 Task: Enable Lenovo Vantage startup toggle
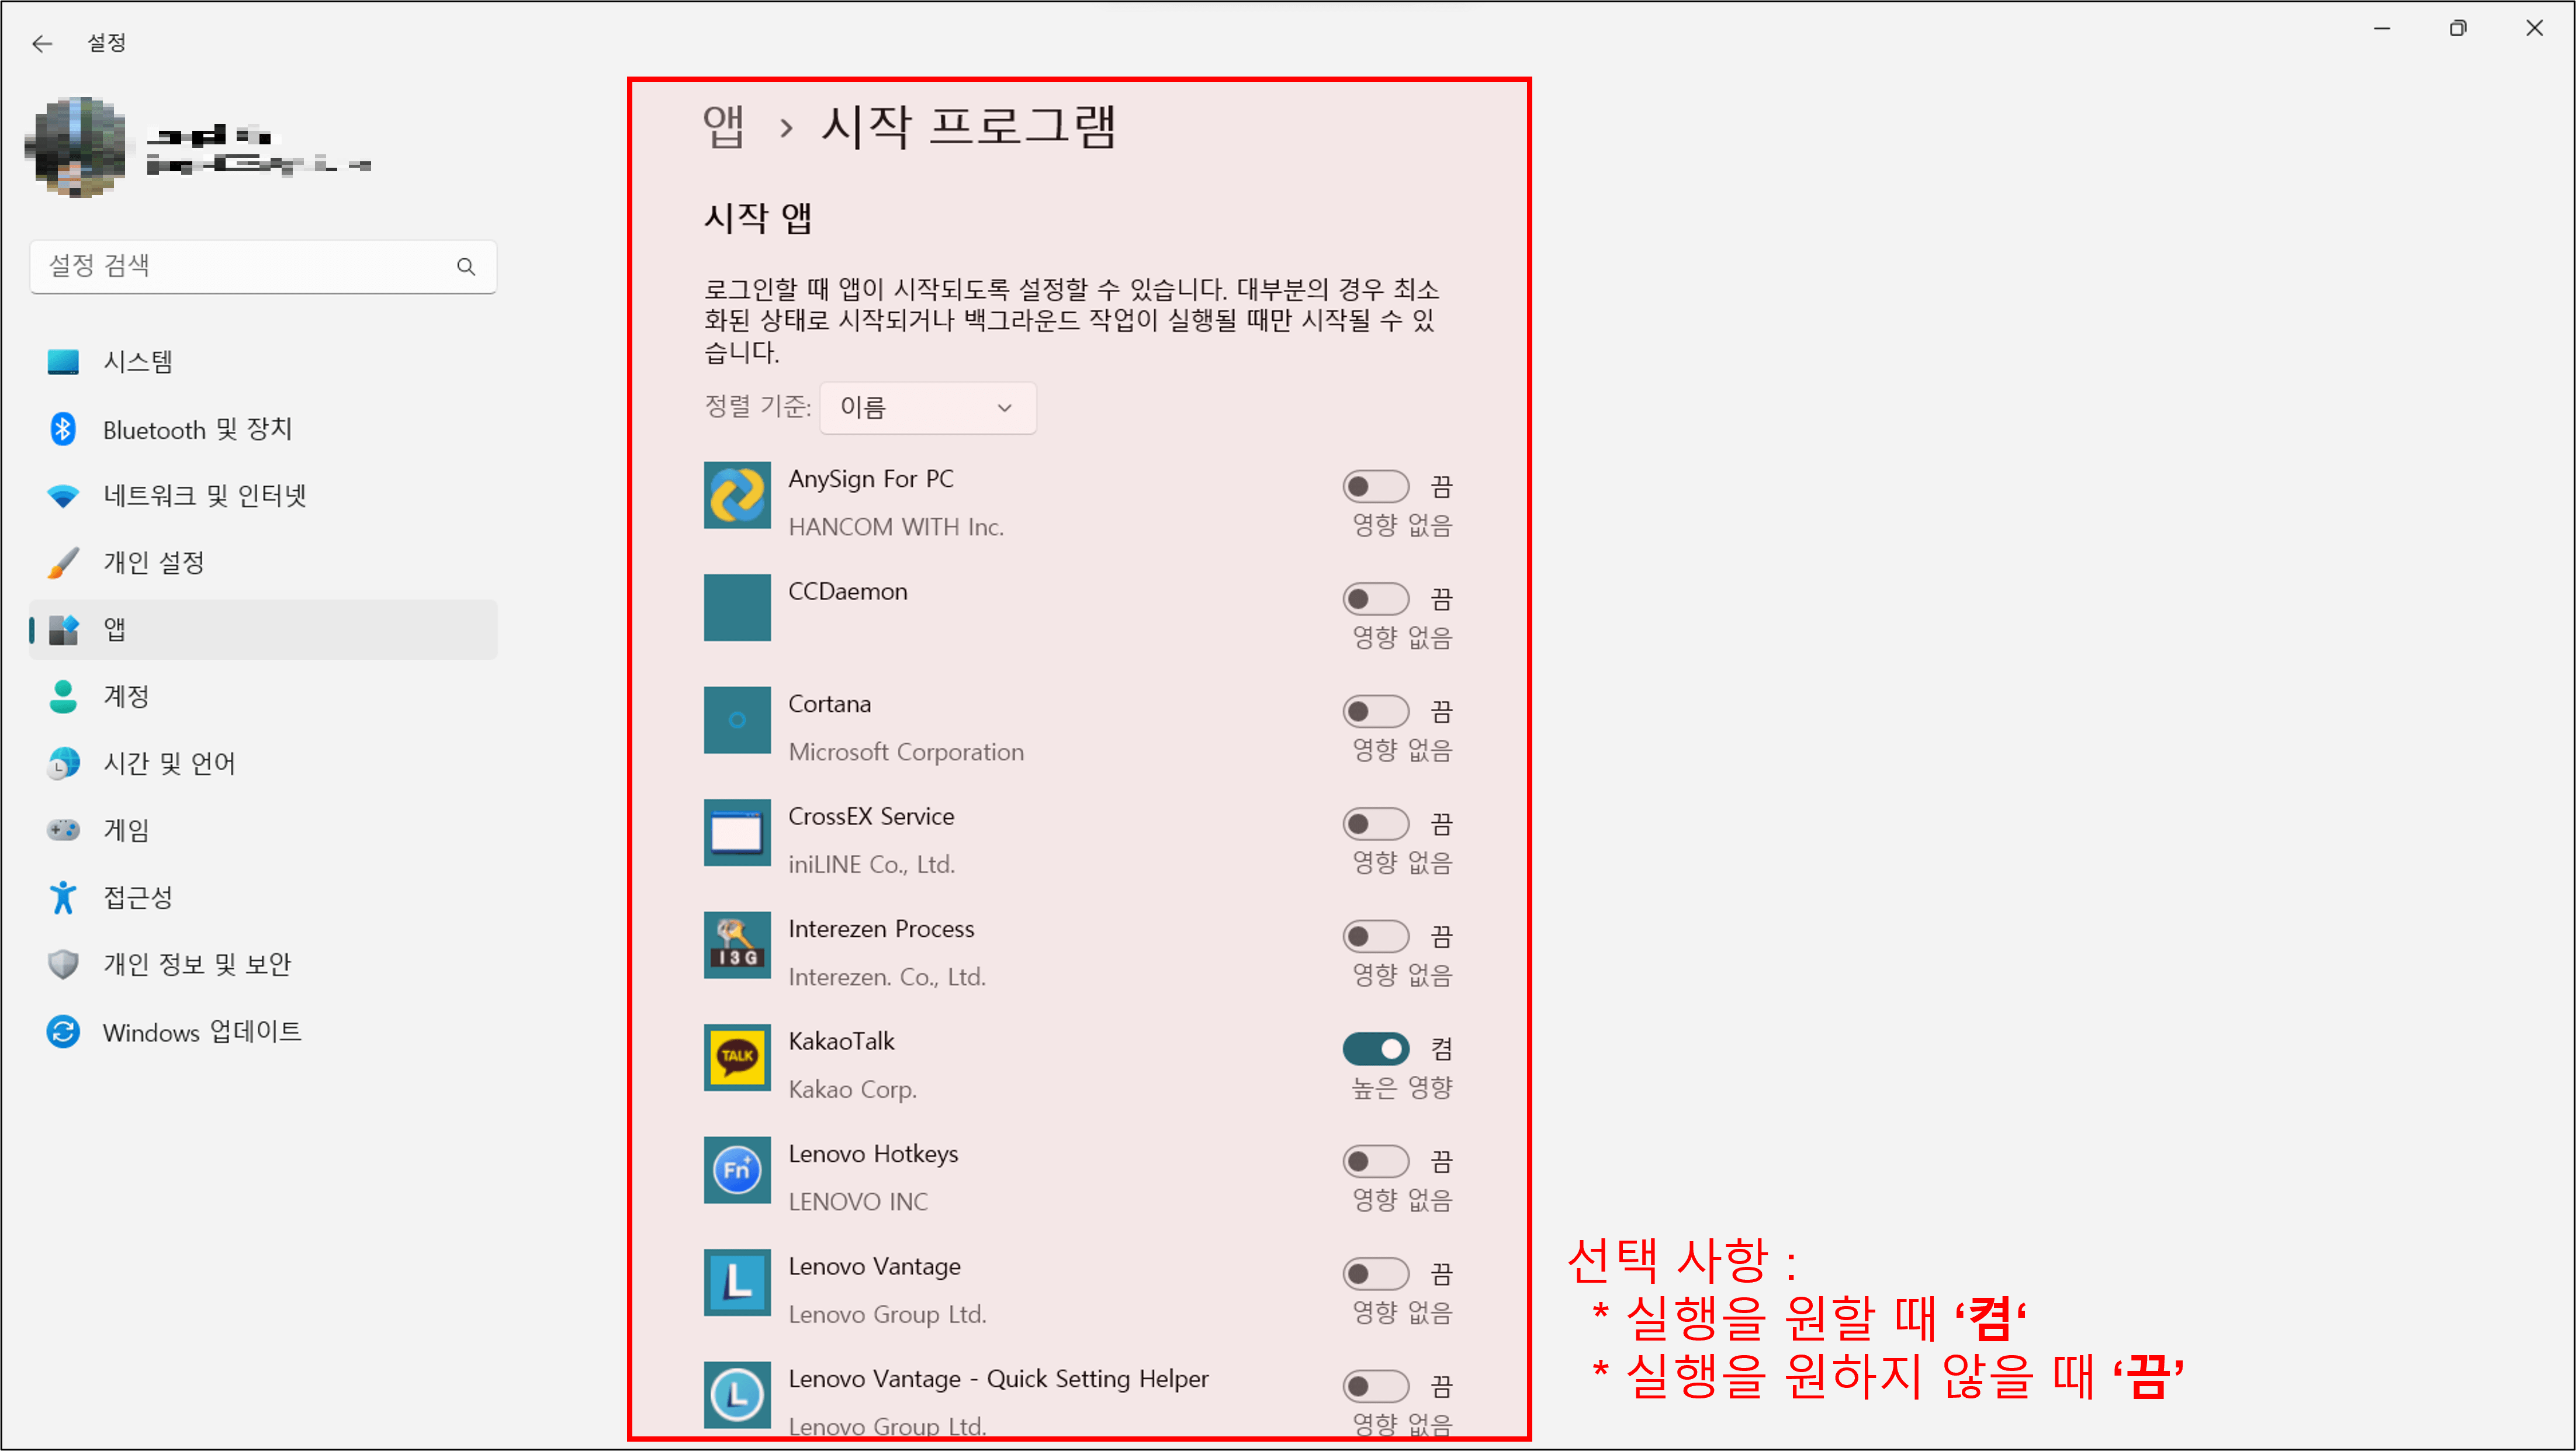(x=1375, y=1274)
